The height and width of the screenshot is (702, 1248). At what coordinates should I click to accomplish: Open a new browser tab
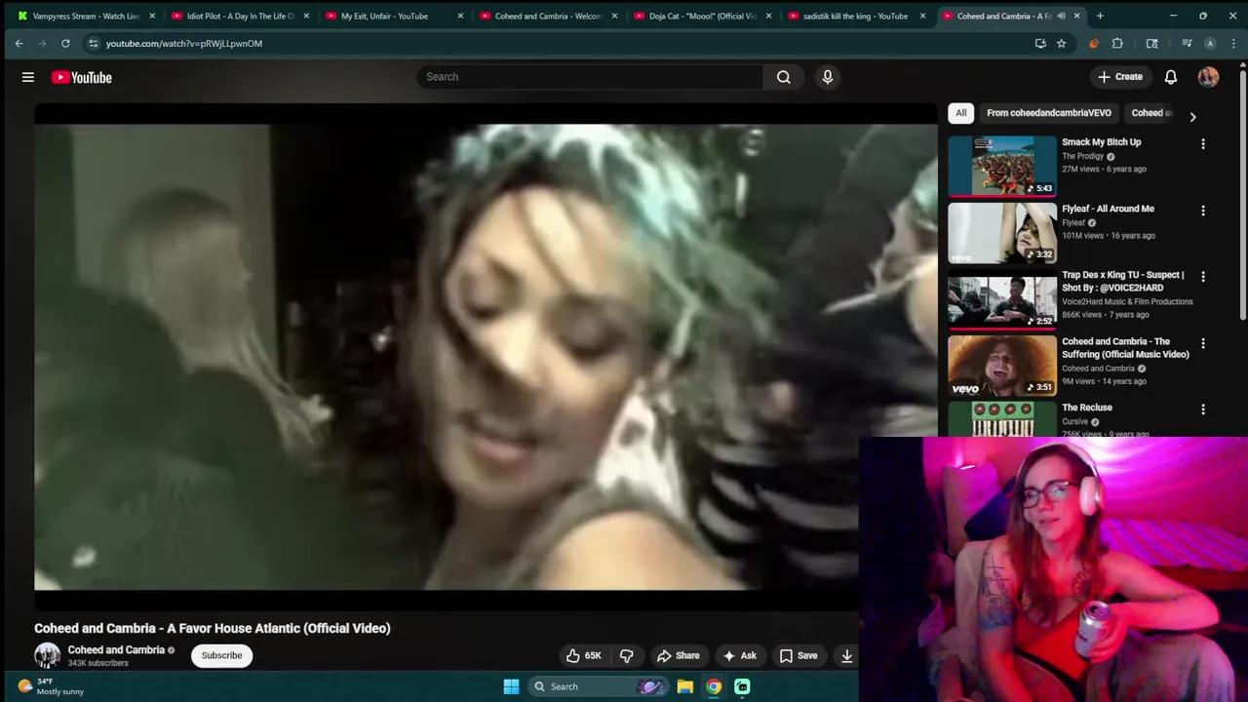click(x=1100, y=16)
